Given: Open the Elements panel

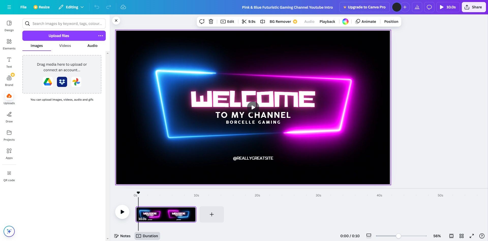Looking at the screenshot, I should tap(9, 44).
